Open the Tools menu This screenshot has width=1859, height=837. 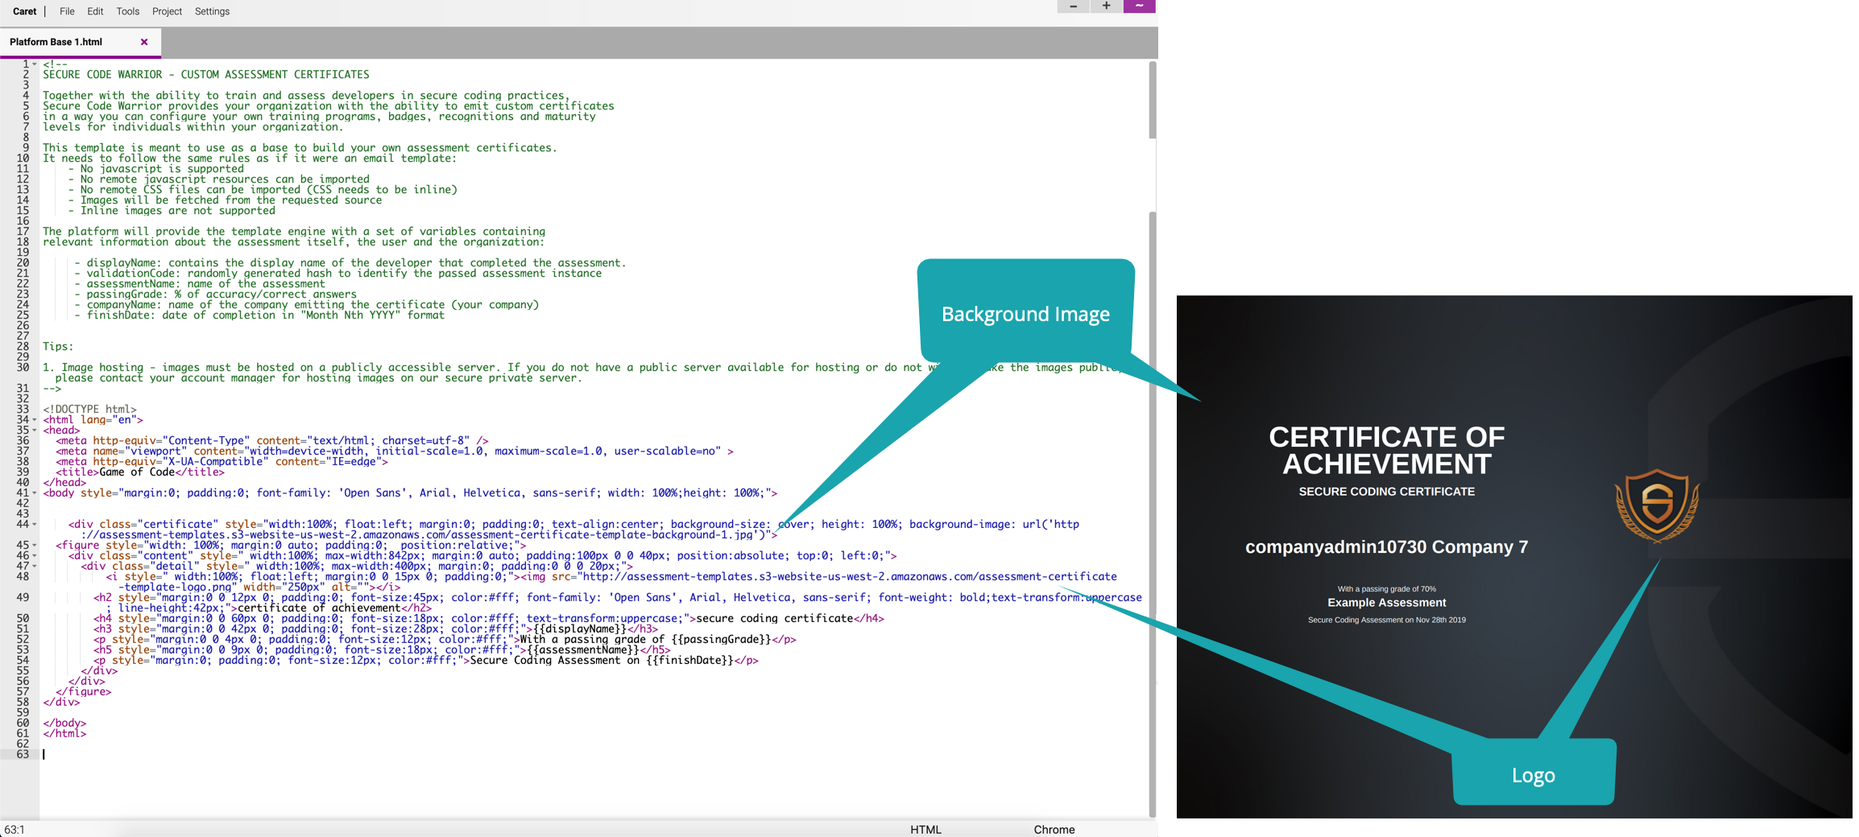coord(126,10)
